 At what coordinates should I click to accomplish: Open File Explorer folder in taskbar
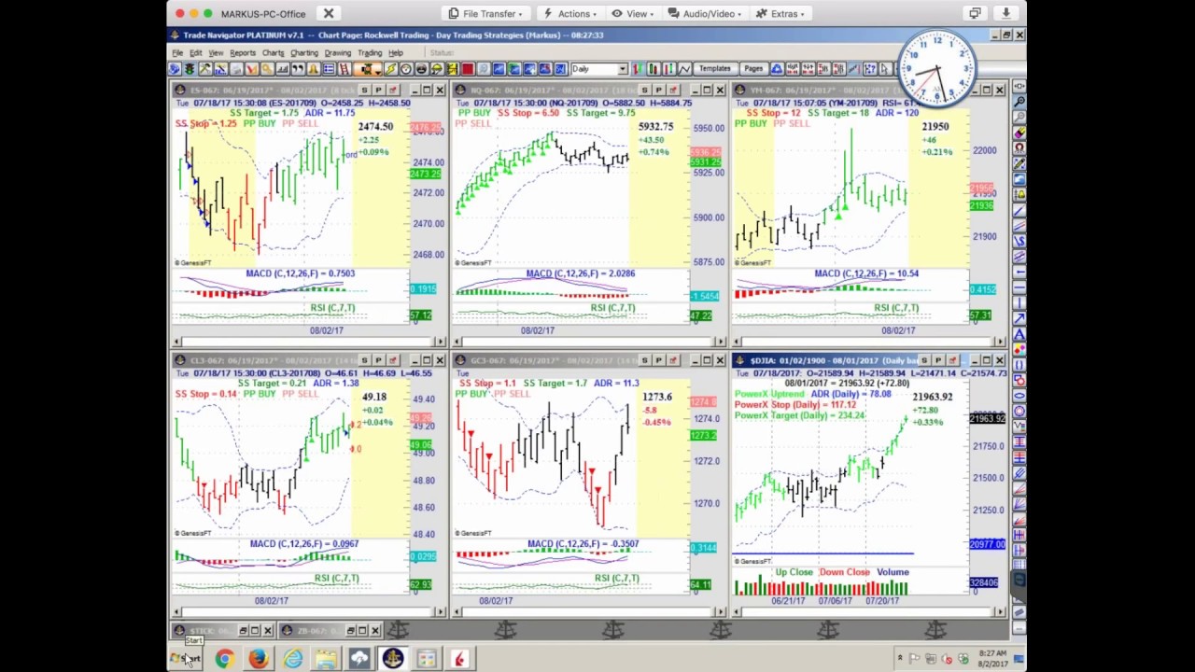click(326, 659)
